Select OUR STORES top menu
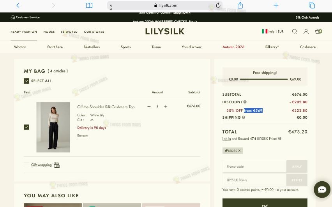 point(94,32)
